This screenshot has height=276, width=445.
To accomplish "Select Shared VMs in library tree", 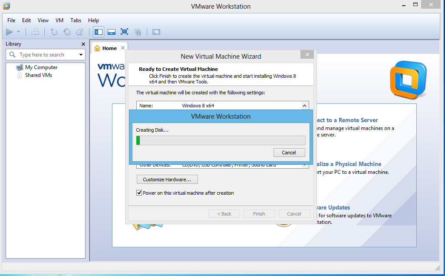I will [39, 75].
